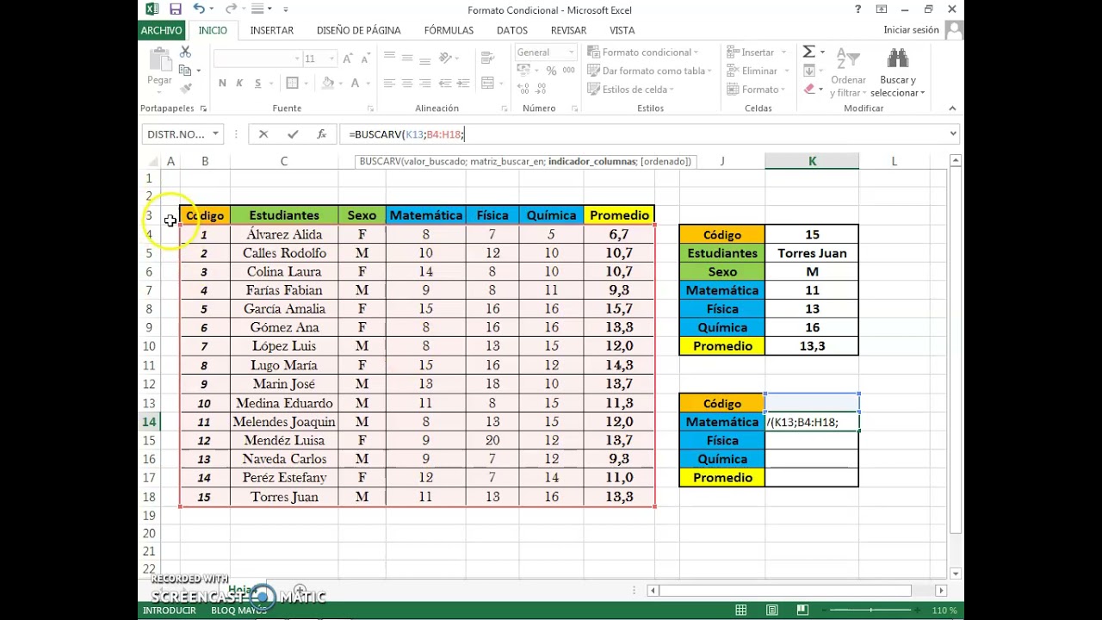Image resolution: width=1102 pixels, height=620 pixels.
Task: Center align text horizontally
Action: click(x=407, y=84)
